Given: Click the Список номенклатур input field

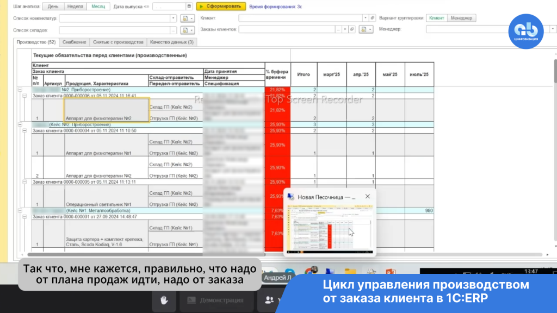Looking at the screenshot, I should tap(114, 18).
